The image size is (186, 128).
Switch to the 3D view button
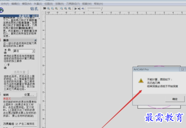pyautogui.click(x=45, y=8)
